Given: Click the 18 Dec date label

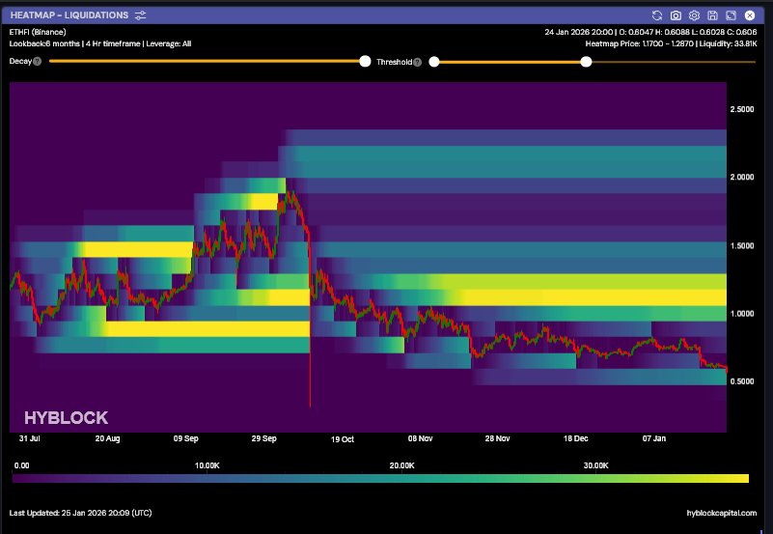Looking at the screenshot, I should click(575, 438).
